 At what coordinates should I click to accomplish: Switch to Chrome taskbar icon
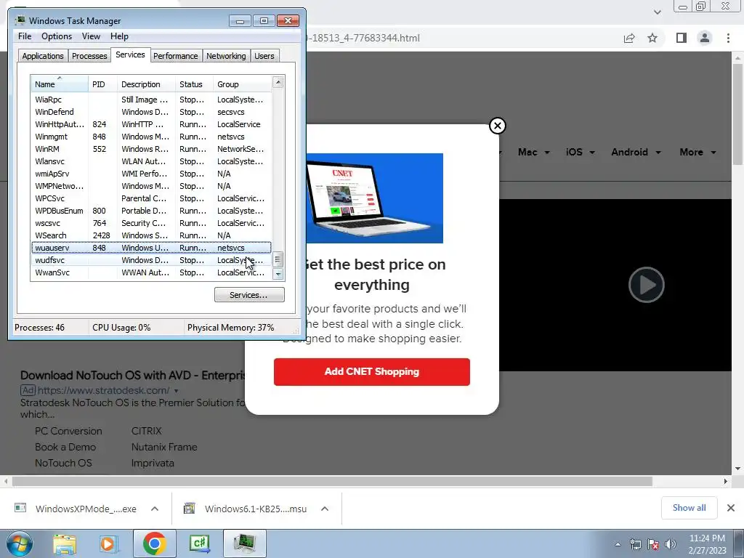[154, 543]
